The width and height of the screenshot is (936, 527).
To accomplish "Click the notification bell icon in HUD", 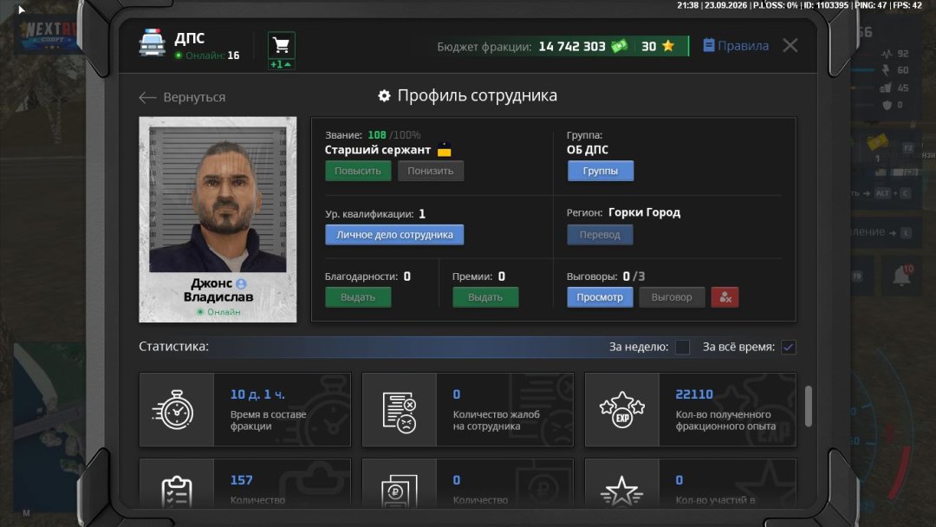I will [901, 276].
